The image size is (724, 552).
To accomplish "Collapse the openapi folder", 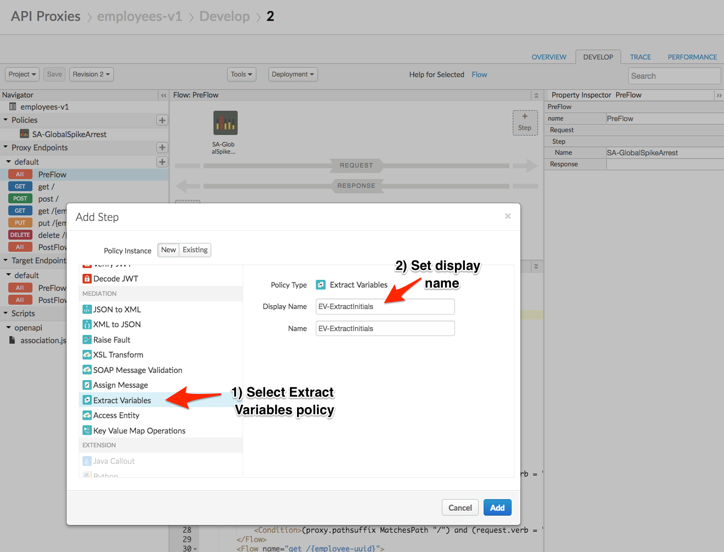I will [9, 328].
